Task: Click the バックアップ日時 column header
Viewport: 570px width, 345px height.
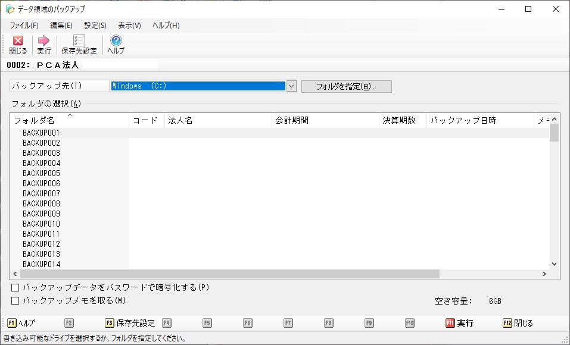Action: 463,120
